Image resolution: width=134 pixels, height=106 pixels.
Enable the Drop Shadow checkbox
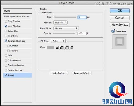[6, 21]
